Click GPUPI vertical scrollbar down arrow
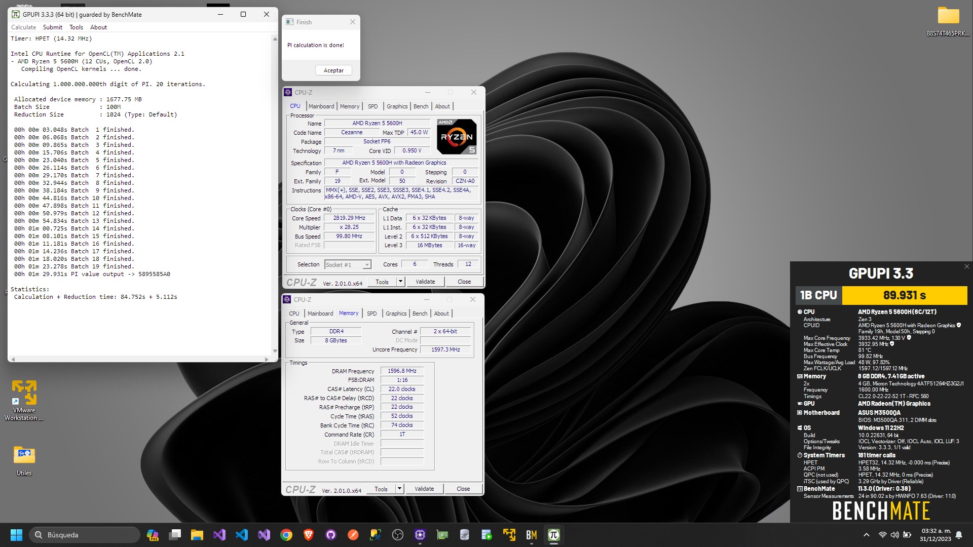Viewport: 973px width, 547px height. (275, 350)
